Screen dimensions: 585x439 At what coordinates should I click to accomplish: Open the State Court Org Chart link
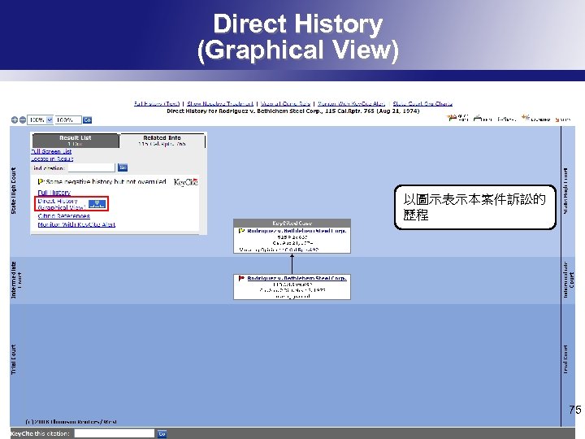pos(422,103)
